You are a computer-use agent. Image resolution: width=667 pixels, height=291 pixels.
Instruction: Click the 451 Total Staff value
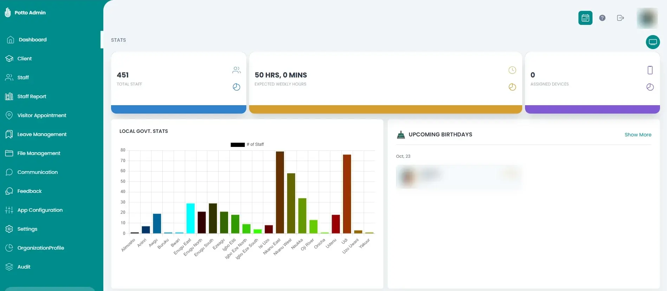pos(123,75)
